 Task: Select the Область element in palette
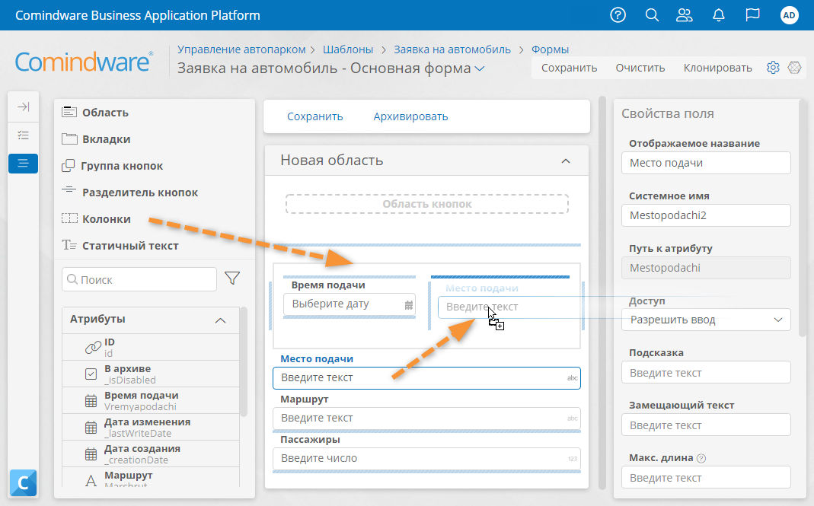coord(95,113)
